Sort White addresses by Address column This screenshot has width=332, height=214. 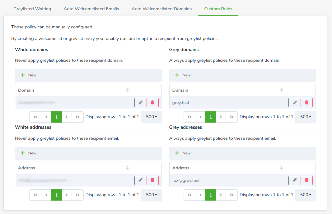click(127, 168)
